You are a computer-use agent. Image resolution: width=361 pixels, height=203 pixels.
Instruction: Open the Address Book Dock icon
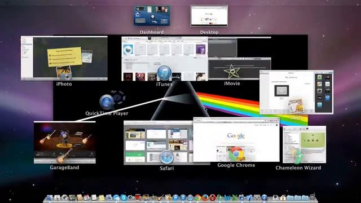80,197
